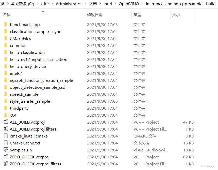Click the CMAKE 文件 type cell
The height and width of the screenshot is (170, 218).
pos(145,136)
